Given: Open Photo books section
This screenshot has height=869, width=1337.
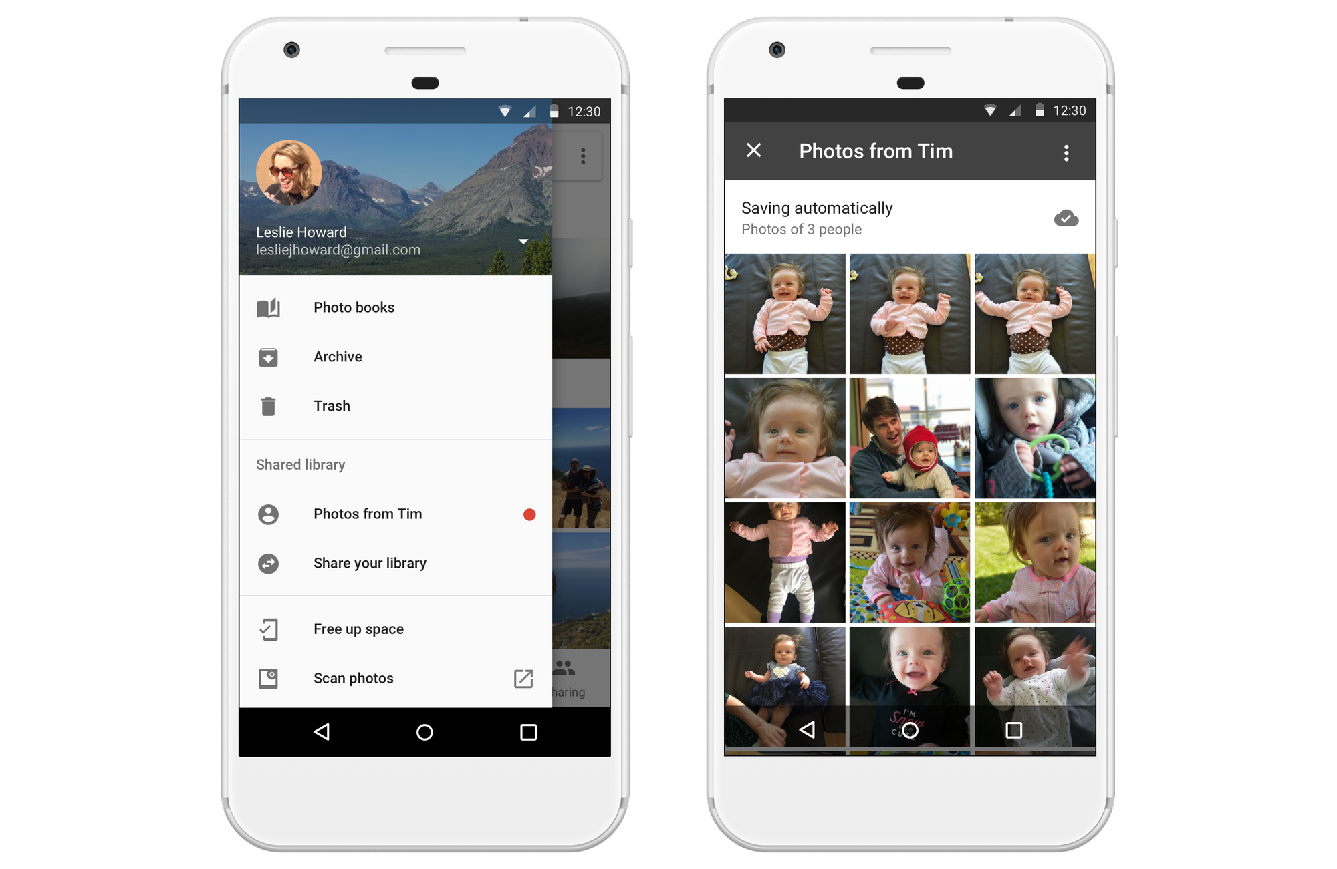Looking at the screenshot, I should coord(353,307).
